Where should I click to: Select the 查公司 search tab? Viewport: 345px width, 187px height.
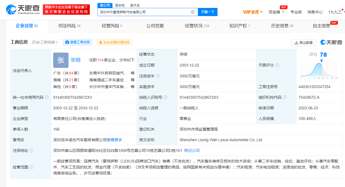tap(105, 5)
